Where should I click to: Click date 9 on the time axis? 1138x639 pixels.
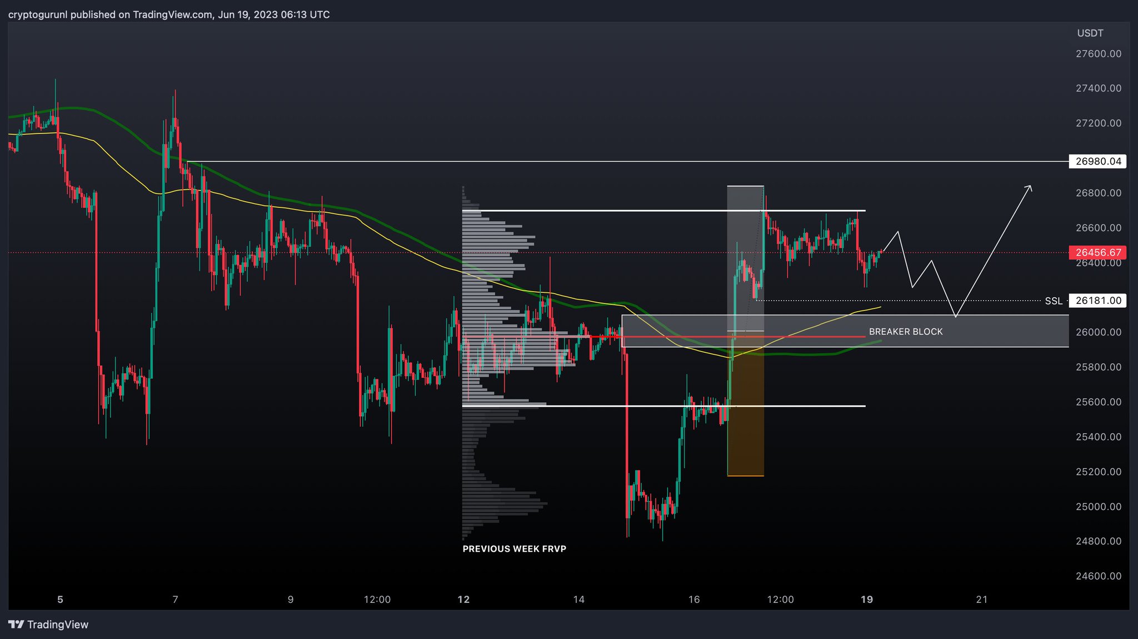point(291,600)
